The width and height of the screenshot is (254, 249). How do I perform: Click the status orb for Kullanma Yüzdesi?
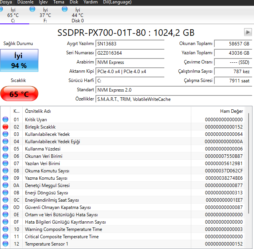[5, 149]
